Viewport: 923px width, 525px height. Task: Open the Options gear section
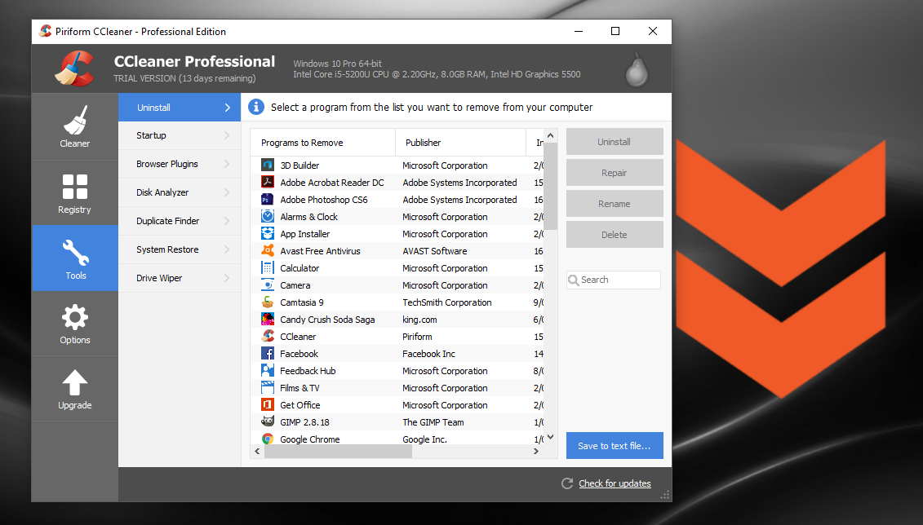[75, 324]
